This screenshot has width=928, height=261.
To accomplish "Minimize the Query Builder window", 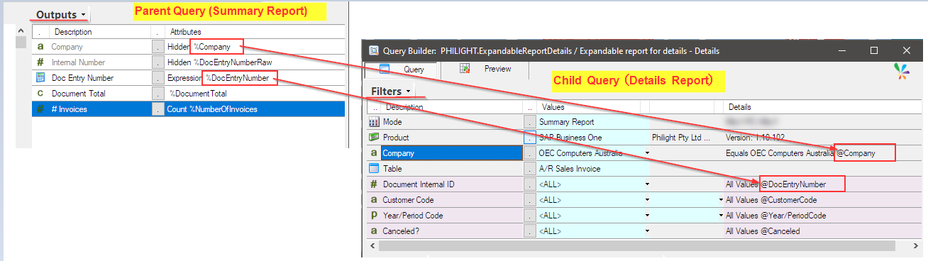I will (841, 50).
